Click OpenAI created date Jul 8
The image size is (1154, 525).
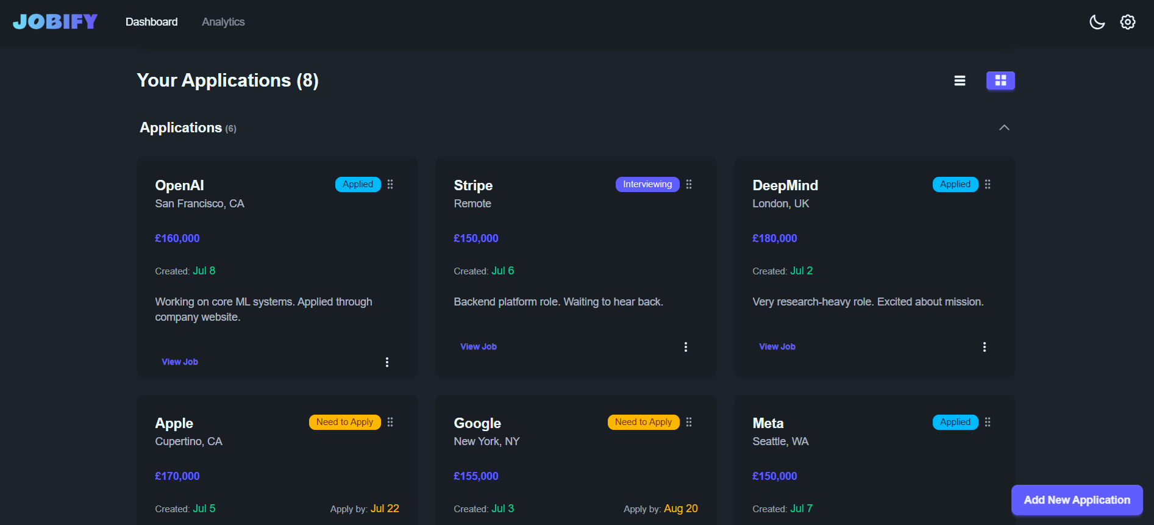tap(204, 271)
